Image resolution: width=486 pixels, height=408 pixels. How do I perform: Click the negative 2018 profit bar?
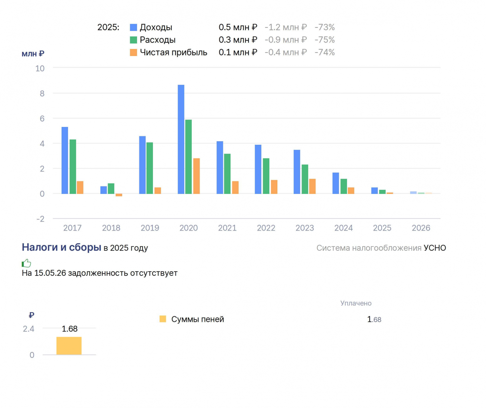[119, 195]
